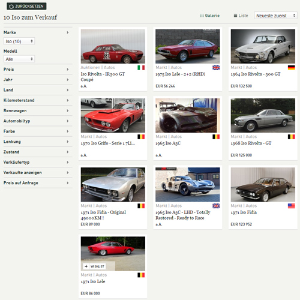The image size is (300, 300).
Task: Open Iso Rivolta - IR300 GT Coupé title
Action: 103,77
